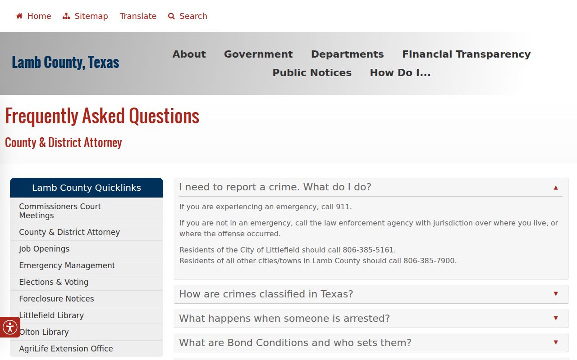
Task: Click the 'County & District Attorney' page subheading
Action: point(64,143)
